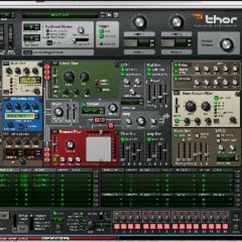Click the Formant Filter X-Y pad
Viewport: 242px width, 242px height.
pyautogui.click(x=99, y=149)
